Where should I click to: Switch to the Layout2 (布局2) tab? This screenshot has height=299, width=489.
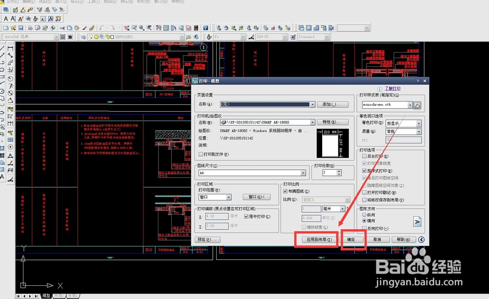click(x=73, y=296)
